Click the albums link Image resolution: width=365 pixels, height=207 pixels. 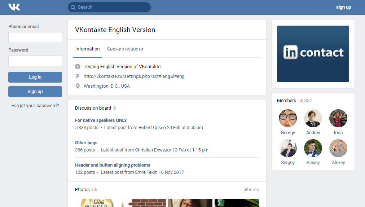point(251,190)
